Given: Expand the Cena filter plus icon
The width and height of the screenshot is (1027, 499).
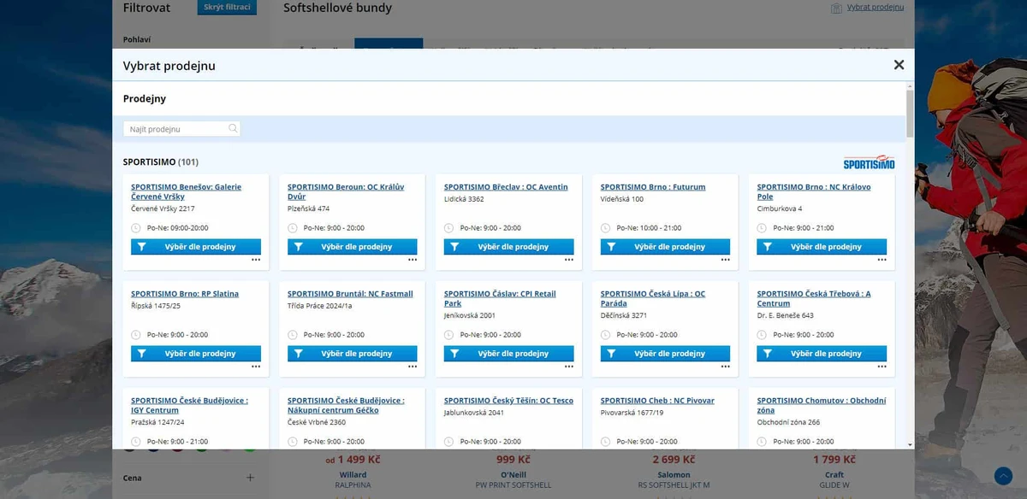Looking at the screenshot, I should click(250, 478).
